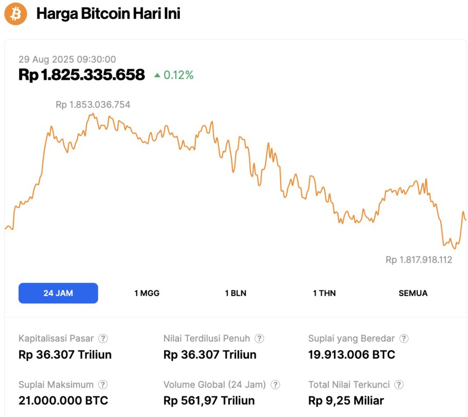Switch to the 24 JAM tab

pyautogui.click(x=58, y=293)
